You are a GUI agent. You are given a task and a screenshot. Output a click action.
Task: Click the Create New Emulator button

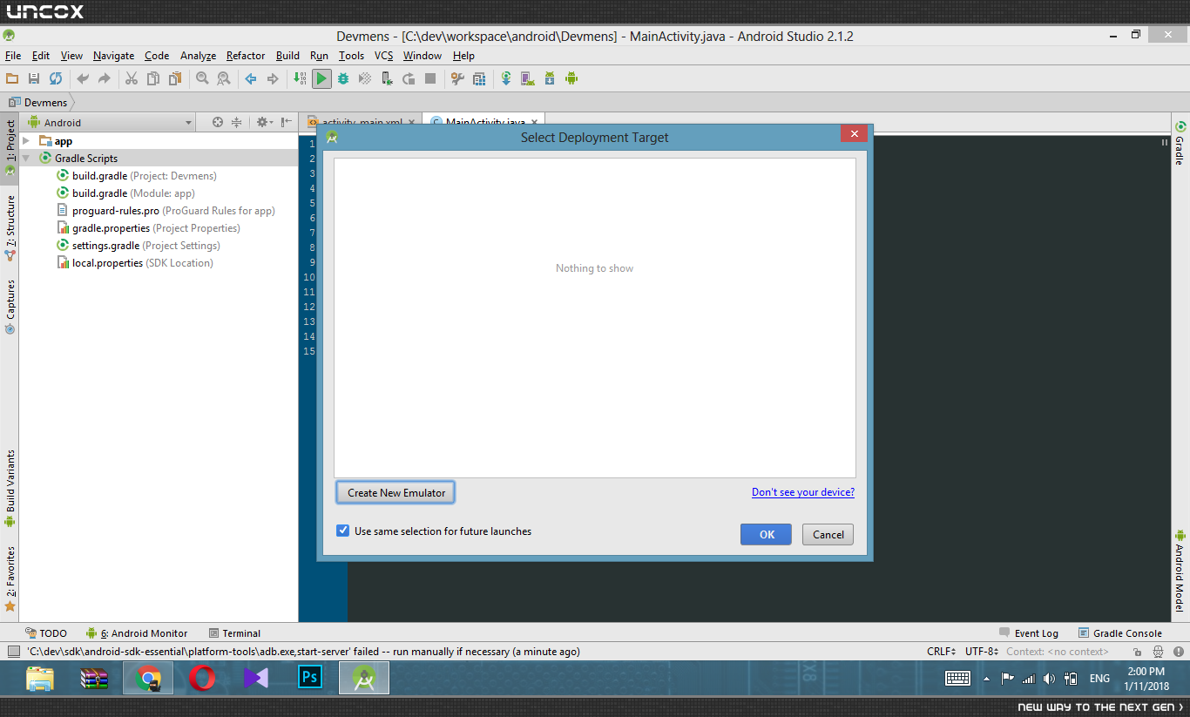396,492
